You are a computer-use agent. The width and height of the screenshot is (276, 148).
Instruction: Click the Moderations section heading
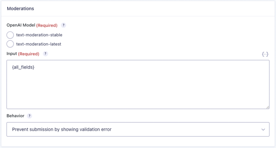[20, 8]
